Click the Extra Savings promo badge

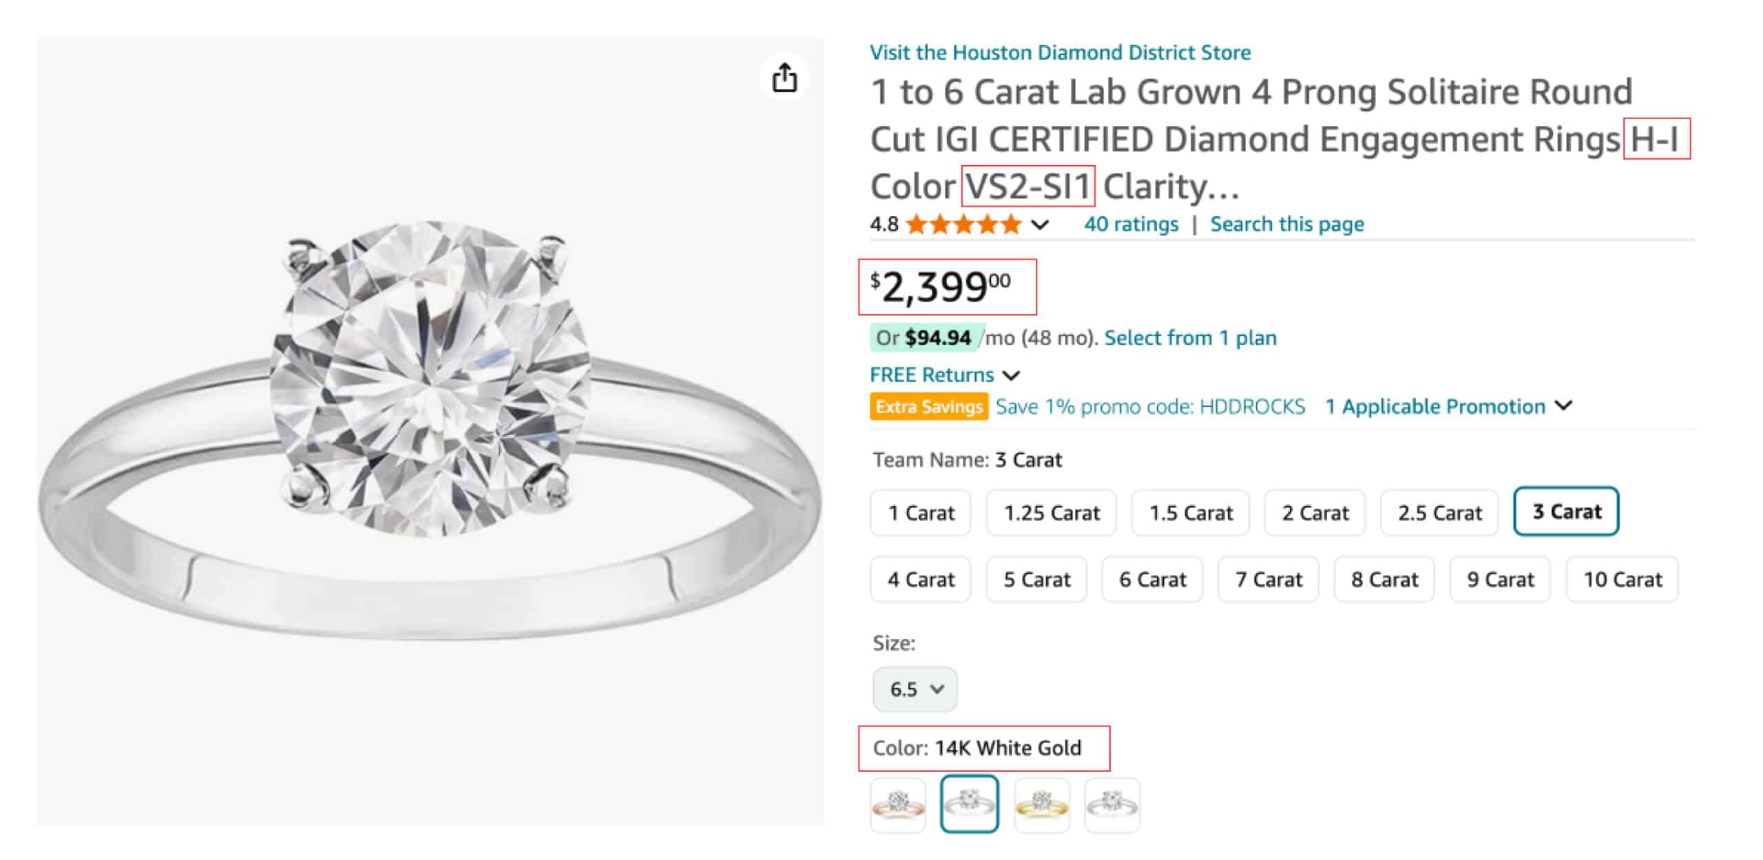pyautogui.click(x=928, y=406)
